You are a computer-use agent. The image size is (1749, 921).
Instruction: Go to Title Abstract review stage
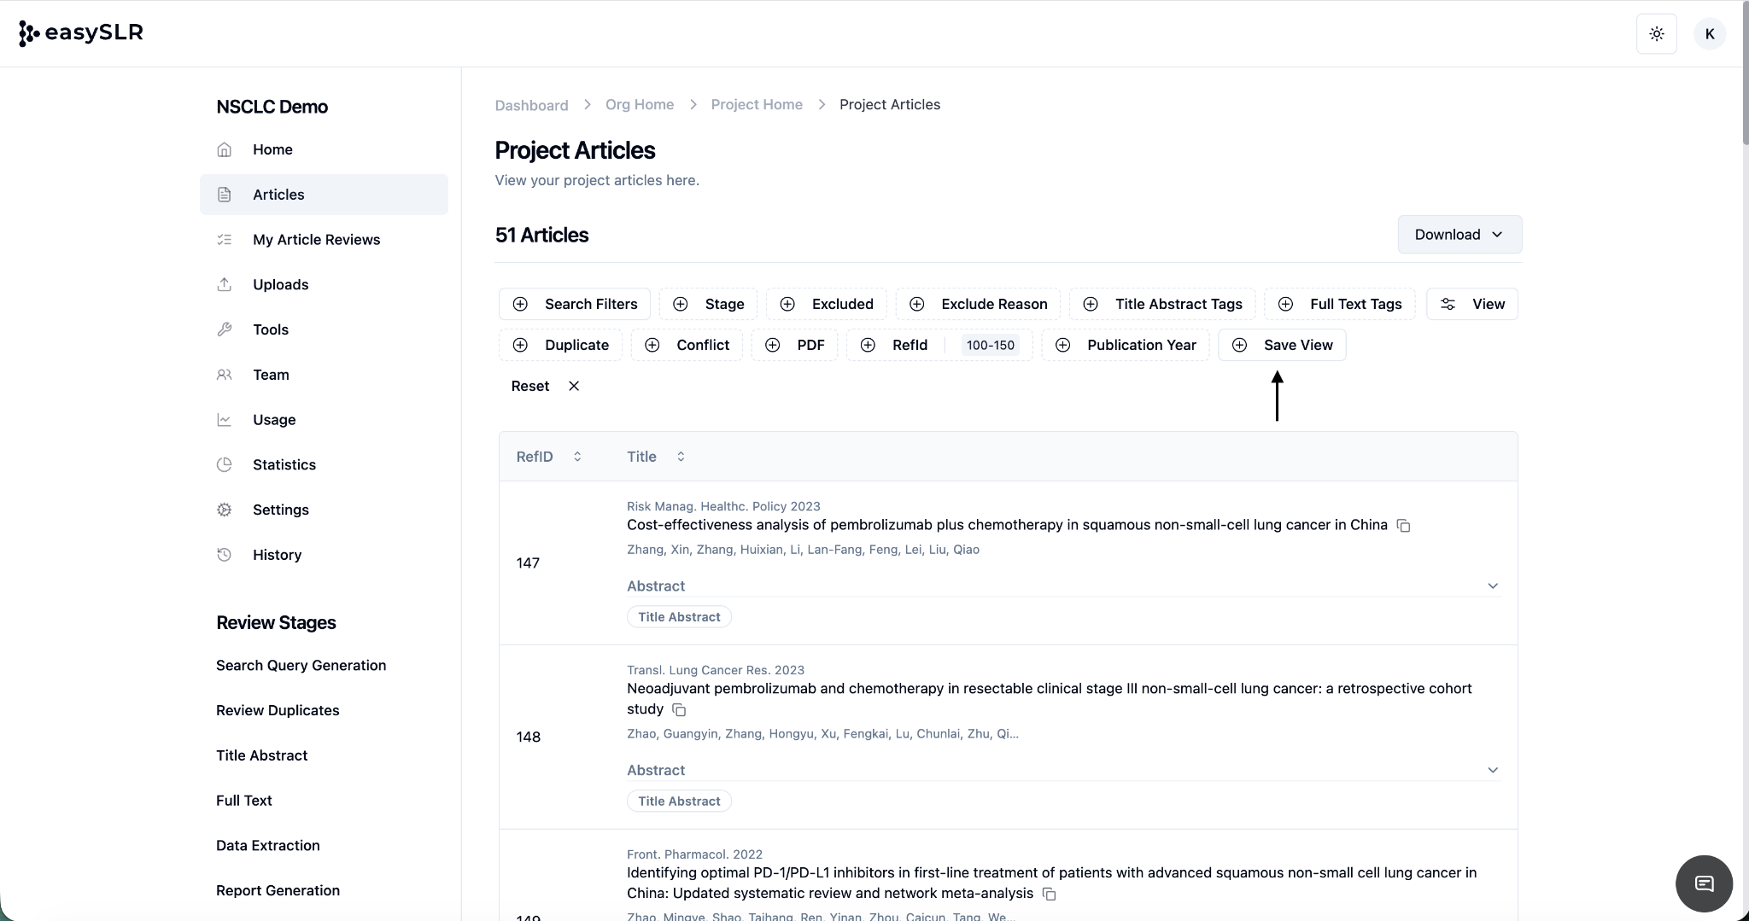click(261, 755)
